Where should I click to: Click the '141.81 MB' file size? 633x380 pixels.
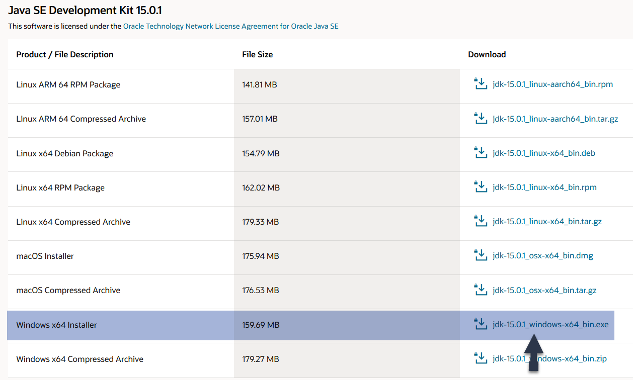260,85
